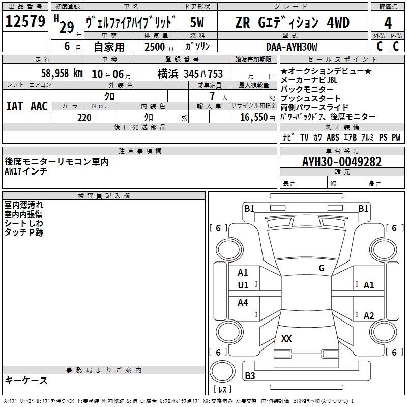
Task: Click the seating capacity 7人
Action: pos(219,97)
